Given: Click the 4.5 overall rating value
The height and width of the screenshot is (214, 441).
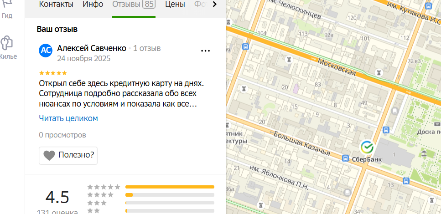Looking at the screenshot, I should pos(57,197).
